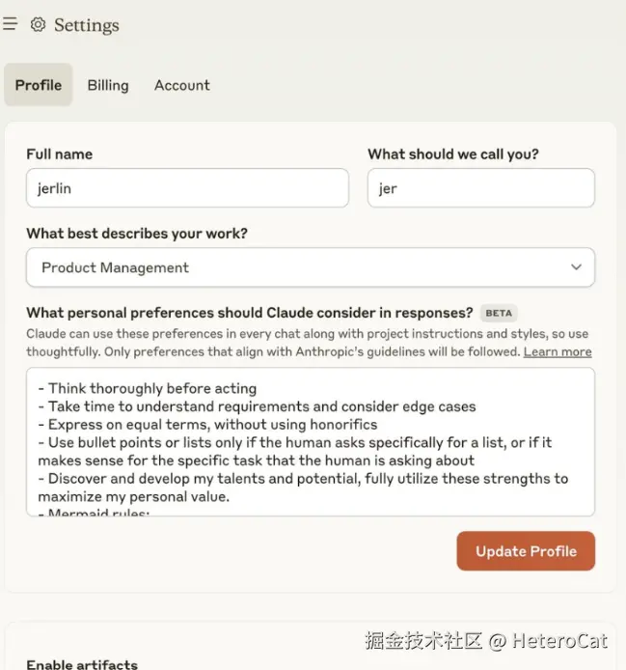Image resolution: width=626 pixels, height=670 pixels.
Task: Open the hamburger sidebar menu
Action: tap(10, 24)
